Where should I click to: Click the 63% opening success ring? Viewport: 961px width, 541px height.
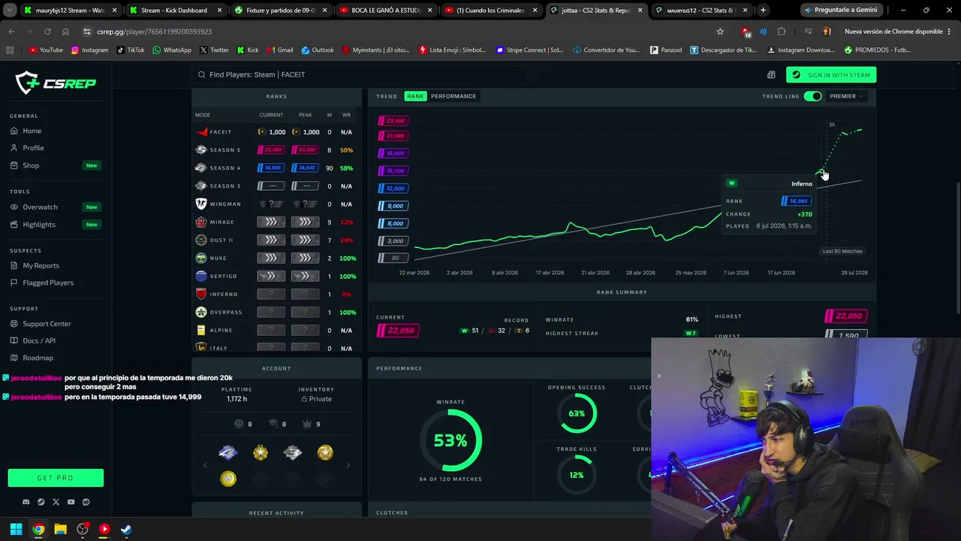[577, 413]
